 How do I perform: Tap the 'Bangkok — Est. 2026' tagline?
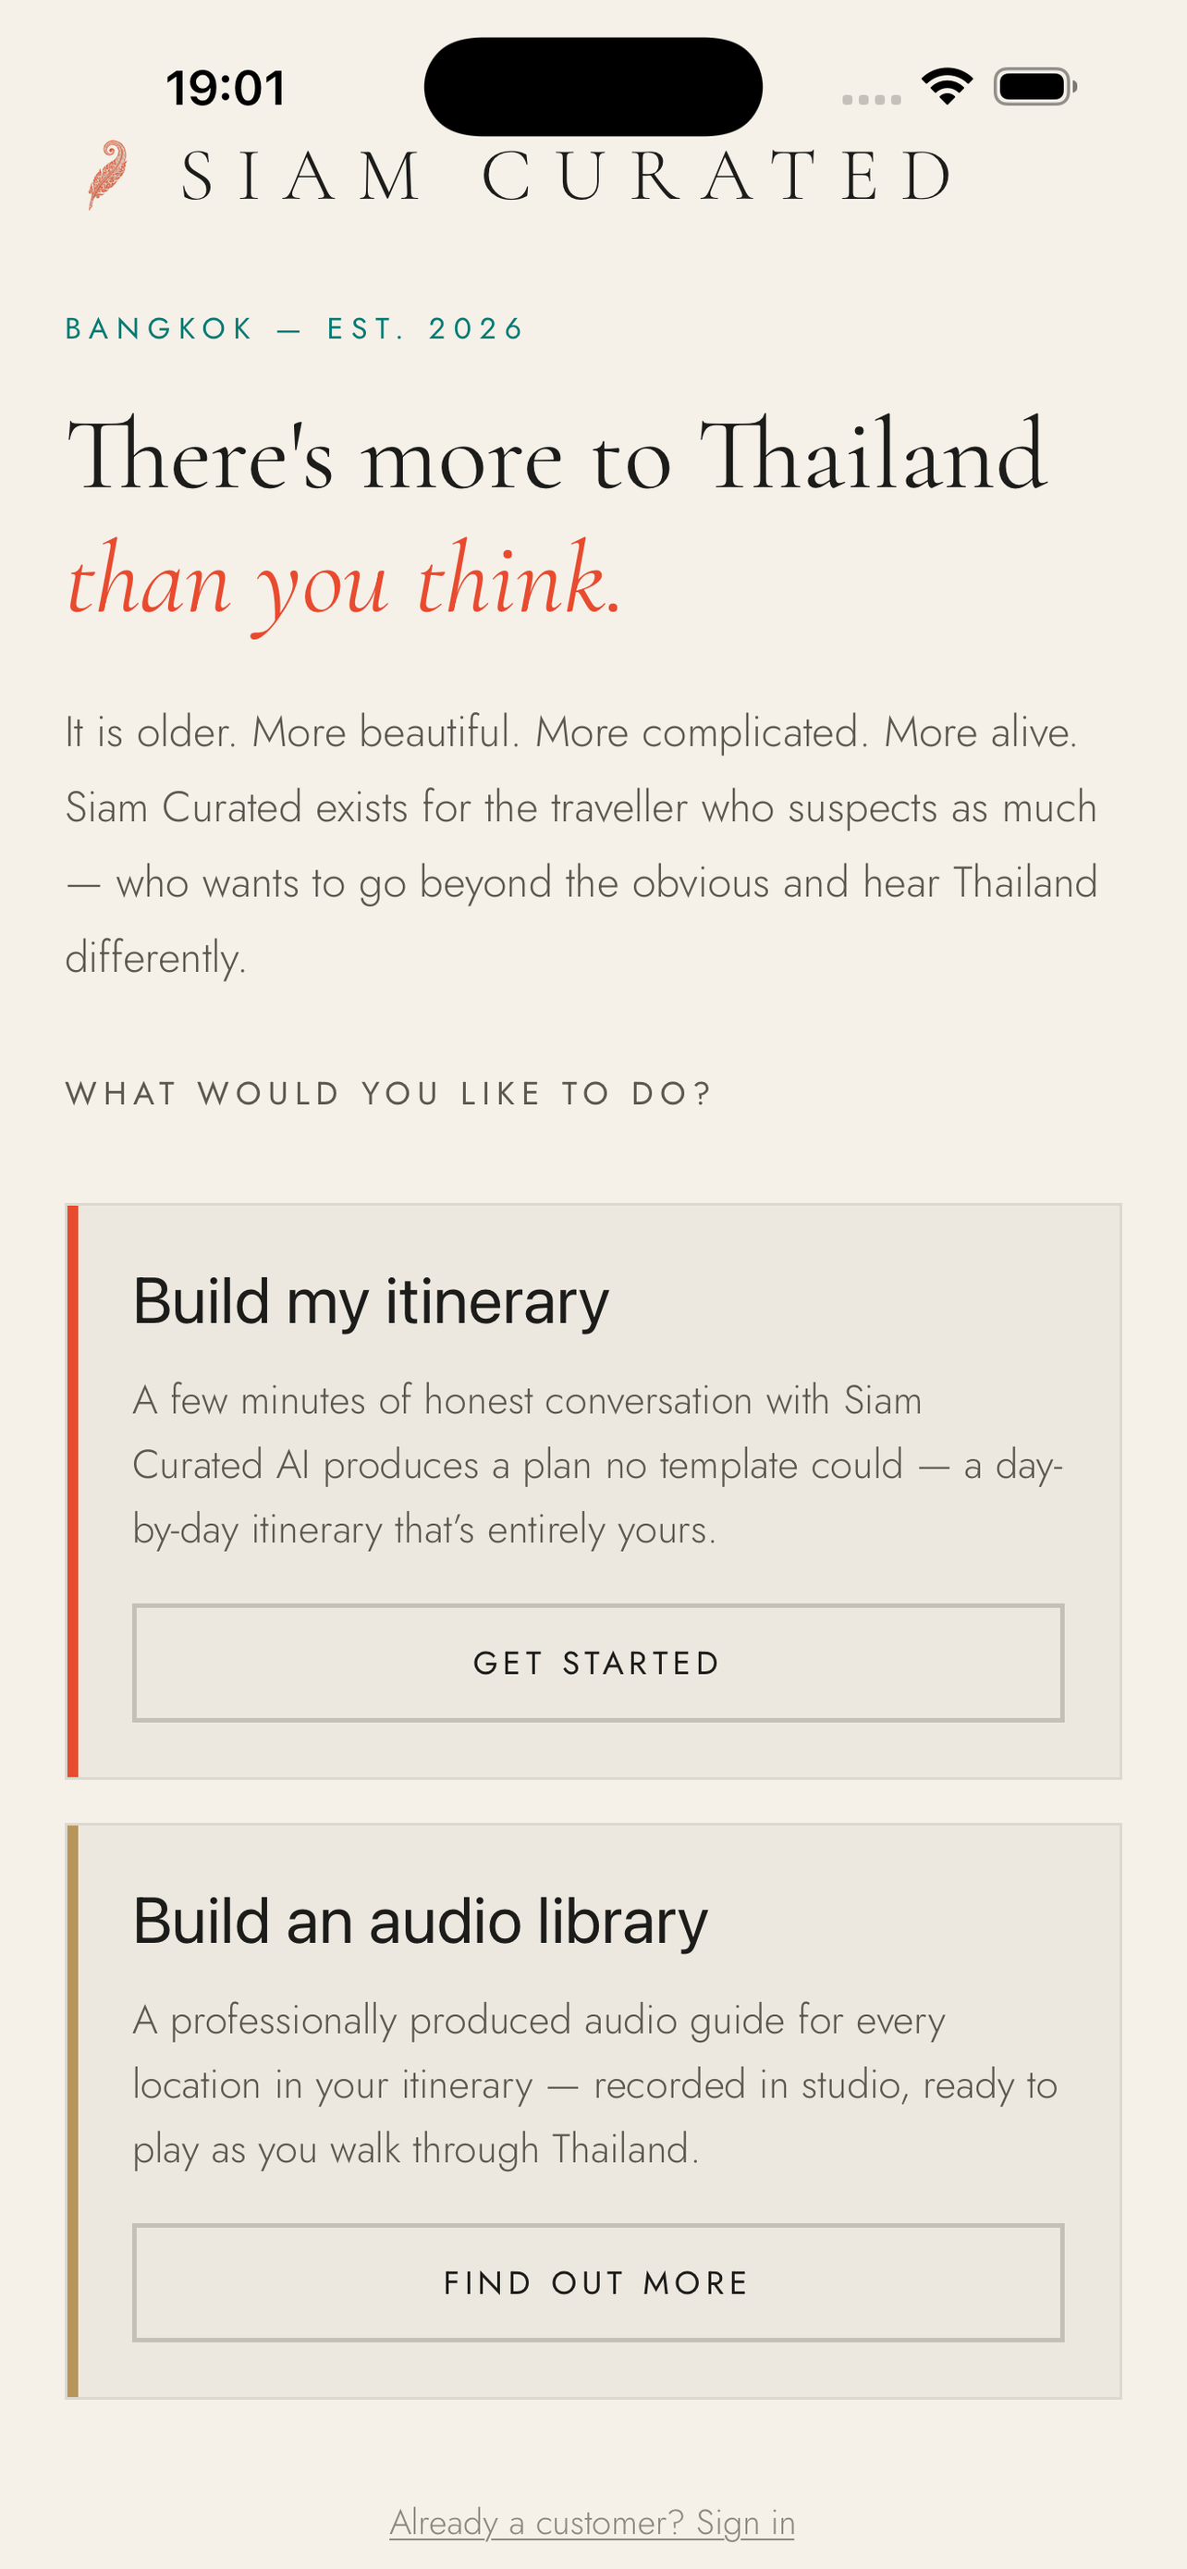294,328
